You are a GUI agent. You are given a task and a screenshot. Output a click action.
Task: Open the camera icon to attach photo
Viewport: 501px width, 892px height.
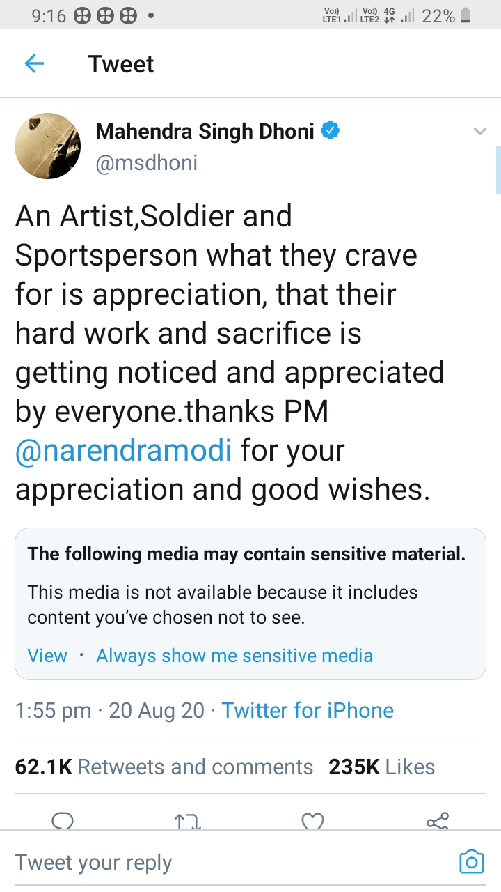(471, 862)
